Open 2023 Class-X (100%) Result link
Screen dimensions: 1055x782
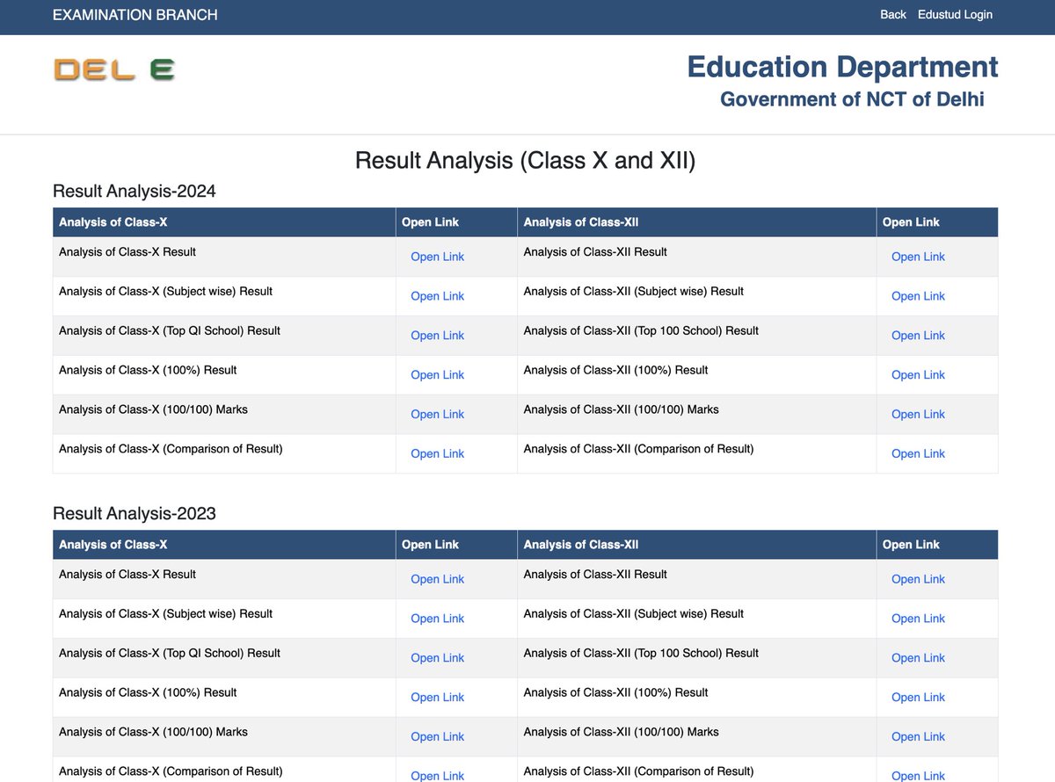pos(437,698)
